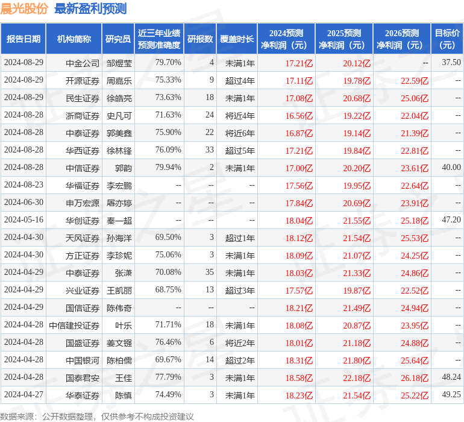Click the 2024-05-16 report date
This screenshot has width=464, height=422.
24,219
